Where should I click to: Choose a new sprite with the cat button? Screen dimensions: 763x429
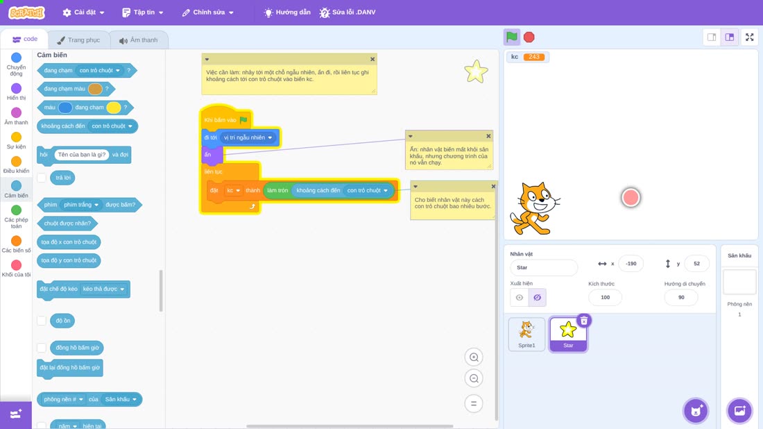click(x=696, y=410)
